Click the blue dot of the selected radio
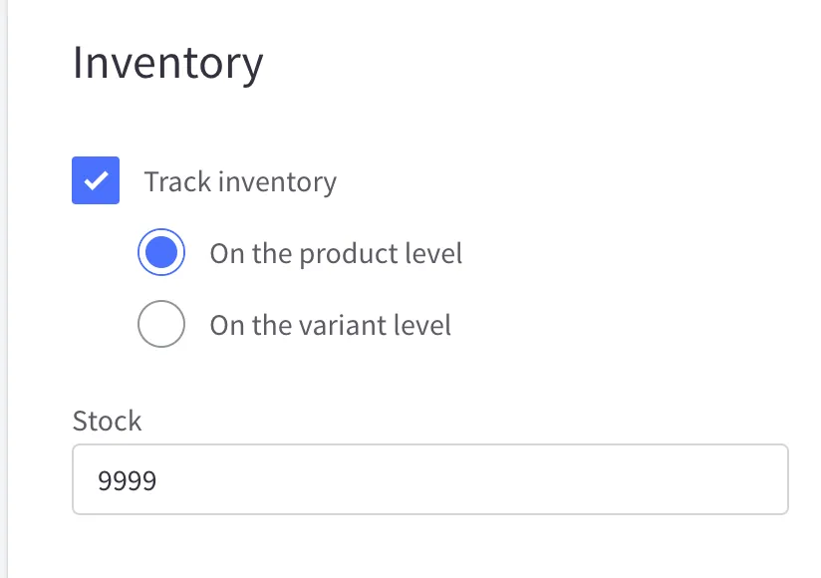This screenshot has height=578, width=821. (x=161, y=253)
